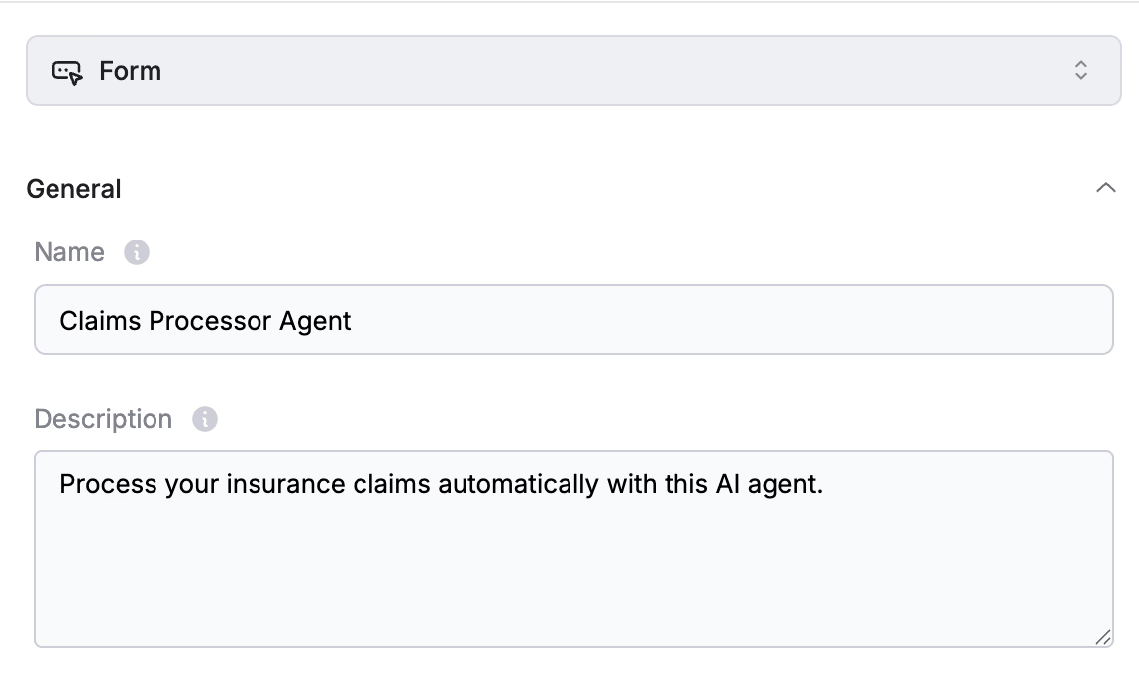Click the resize handle of the Description box
Image resolution: width=1139 pixels, height=673 pixels.
click(1102, 637)
